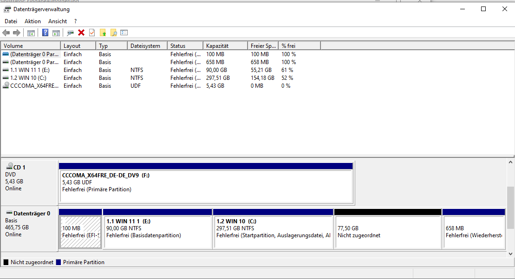Sort by the % frei column header

click(300, 46)
